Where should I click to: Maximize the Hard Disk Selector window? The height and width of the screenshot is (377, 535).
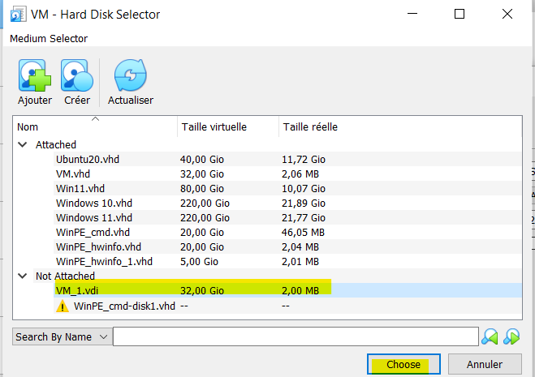tap(459, 15)
